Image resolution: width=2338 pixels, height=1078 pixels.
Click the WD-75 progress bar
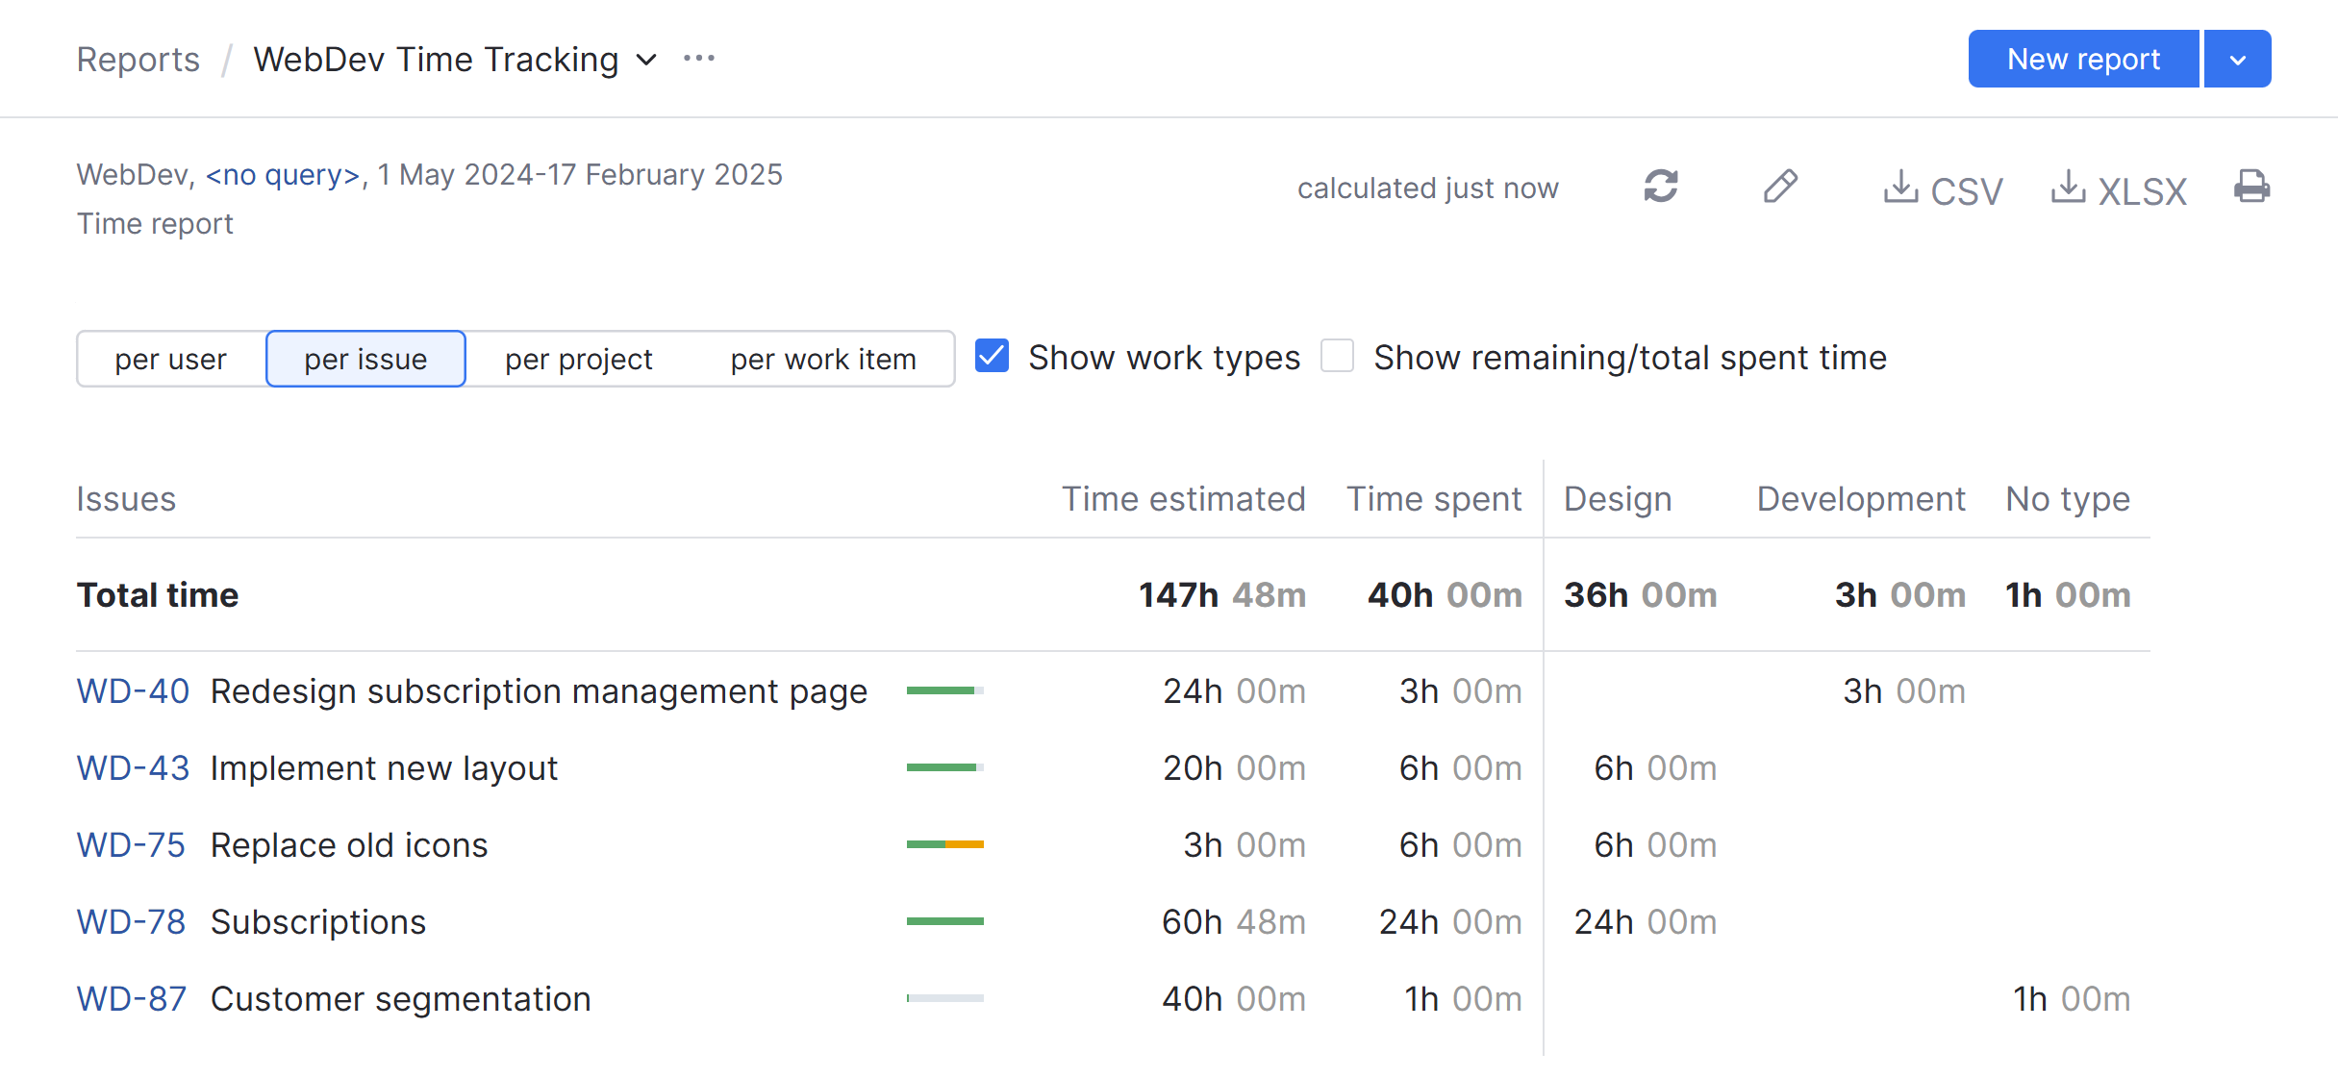tap(944, 844)
